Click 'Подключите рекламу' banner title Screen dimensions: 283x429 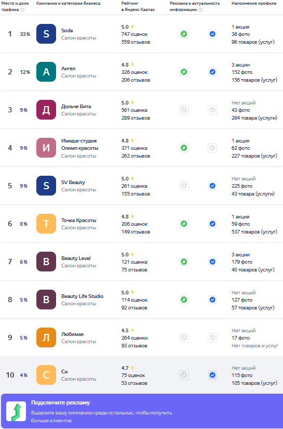point(60,402)
